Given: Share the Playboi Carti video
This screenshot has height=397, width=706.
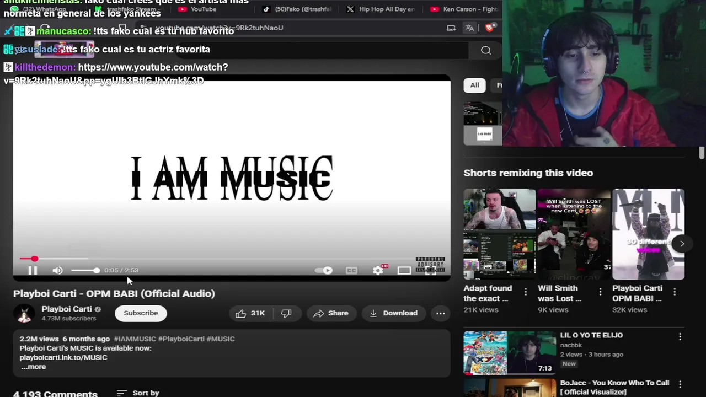Looking at the screenshot, I should tap(330, 313).
